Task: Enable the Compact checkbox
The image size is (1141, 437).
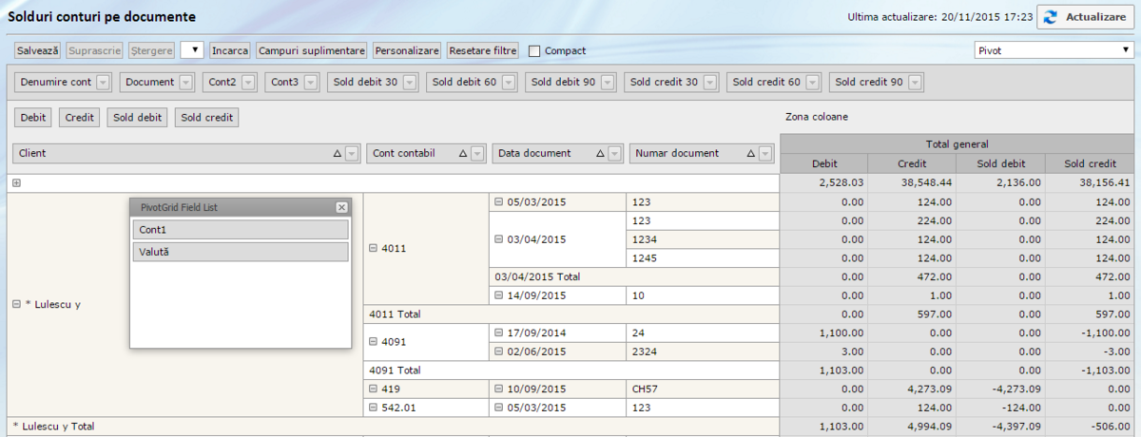Action: 534,50
